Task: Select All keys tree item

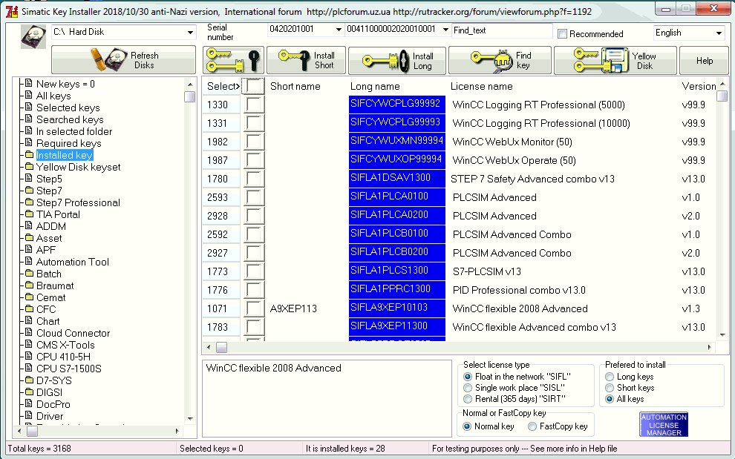Action: pyautogui.click(x=53, y=96)
